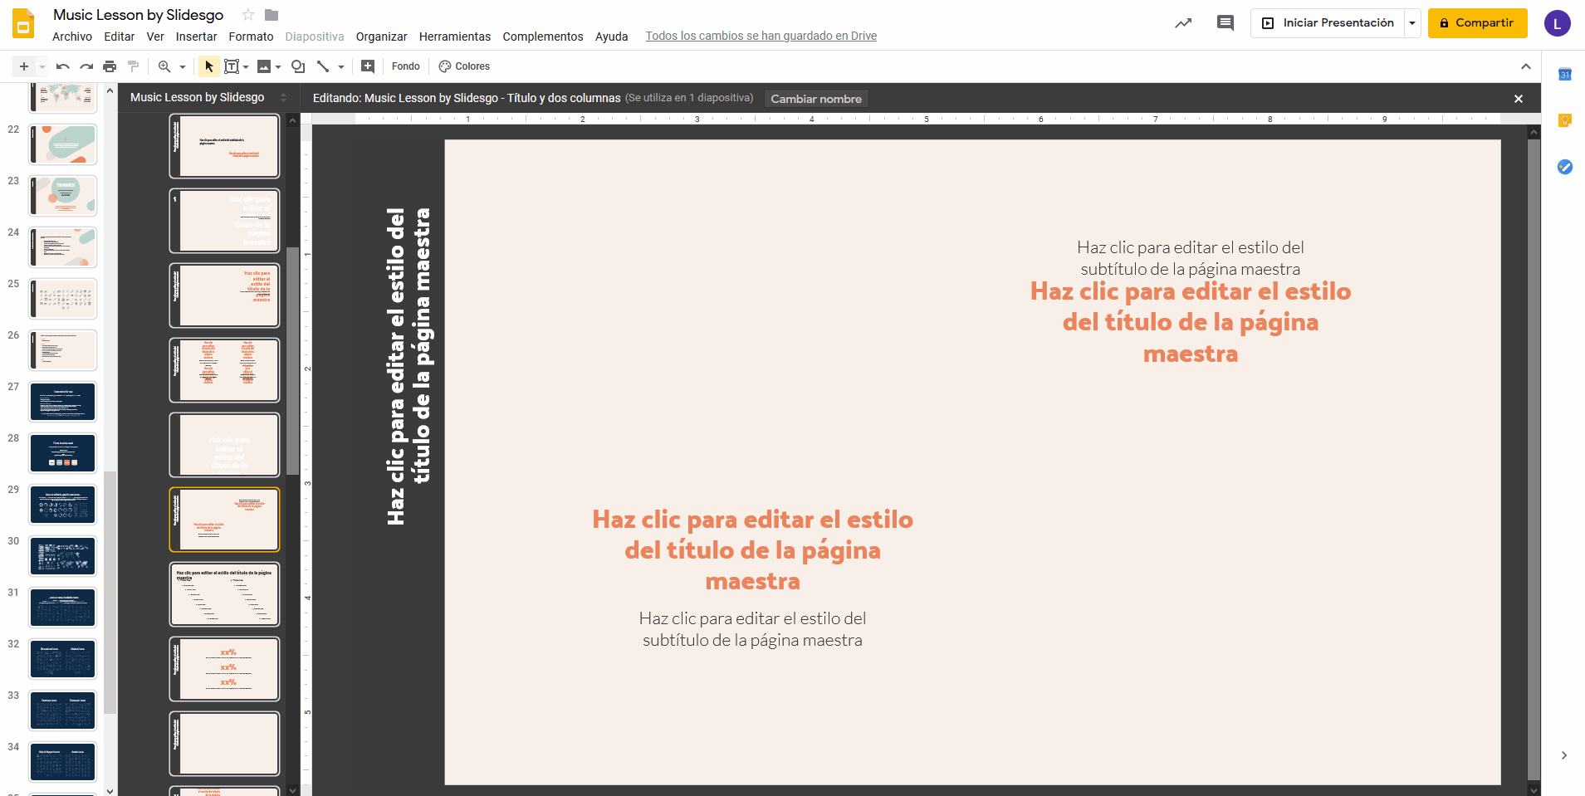The image size is (1585, 796).
Task: Open the Ver menu
Action: click(155, 37)
